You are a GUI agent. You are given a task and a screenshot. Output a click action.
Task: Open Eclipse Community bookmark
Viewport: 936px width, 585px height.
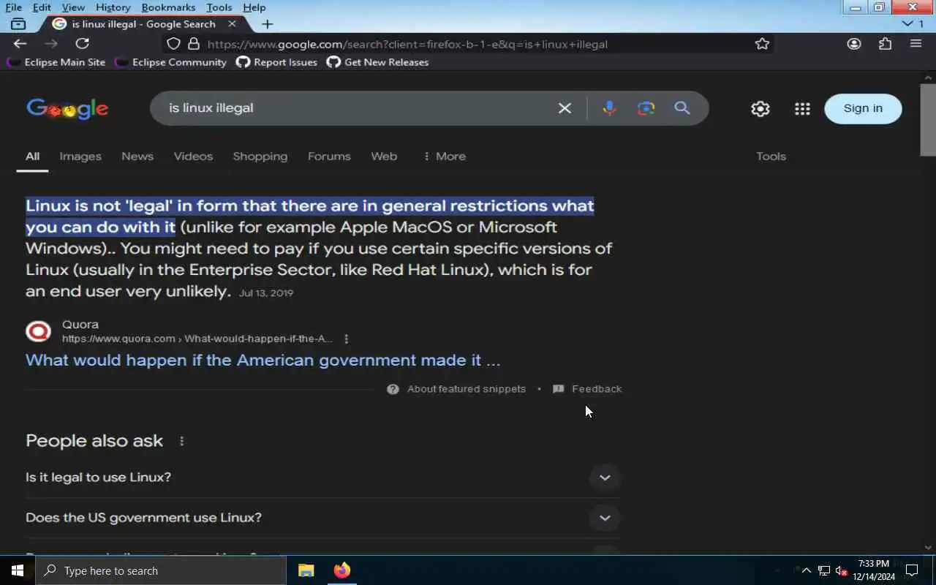point(171,62)
